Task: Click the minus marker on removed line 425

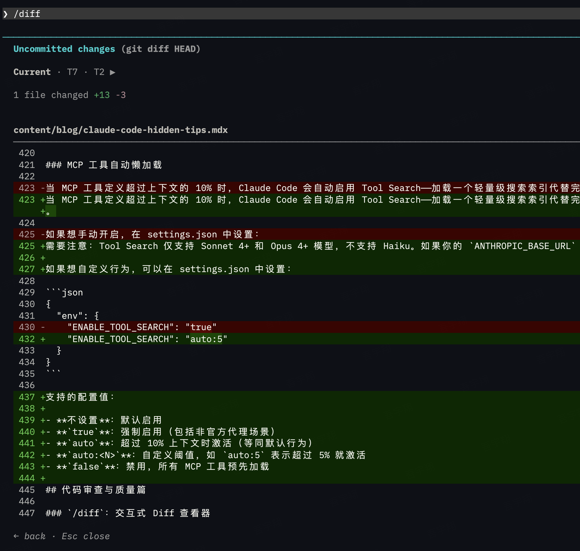Action: pyautogui.click(x=43, y=234)
